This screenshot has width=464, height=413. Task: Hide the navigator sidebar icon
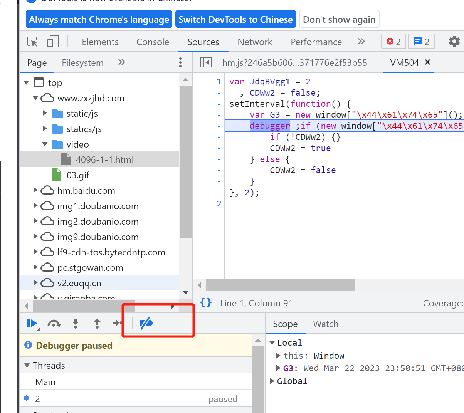coord(206,62)
